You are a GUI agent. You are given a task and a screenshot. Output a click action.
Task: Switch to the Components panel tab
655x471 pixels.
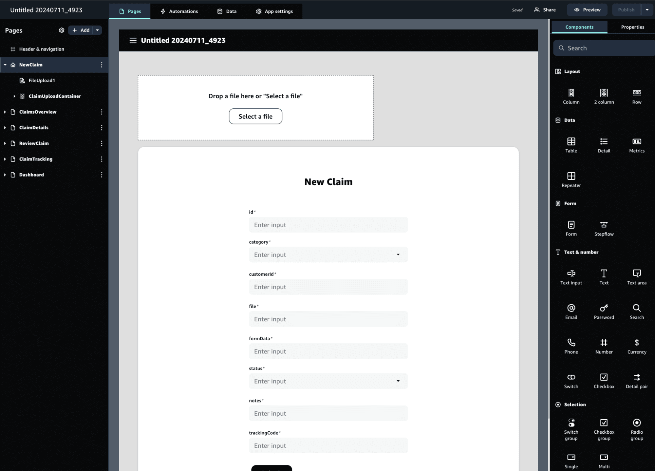579,27
